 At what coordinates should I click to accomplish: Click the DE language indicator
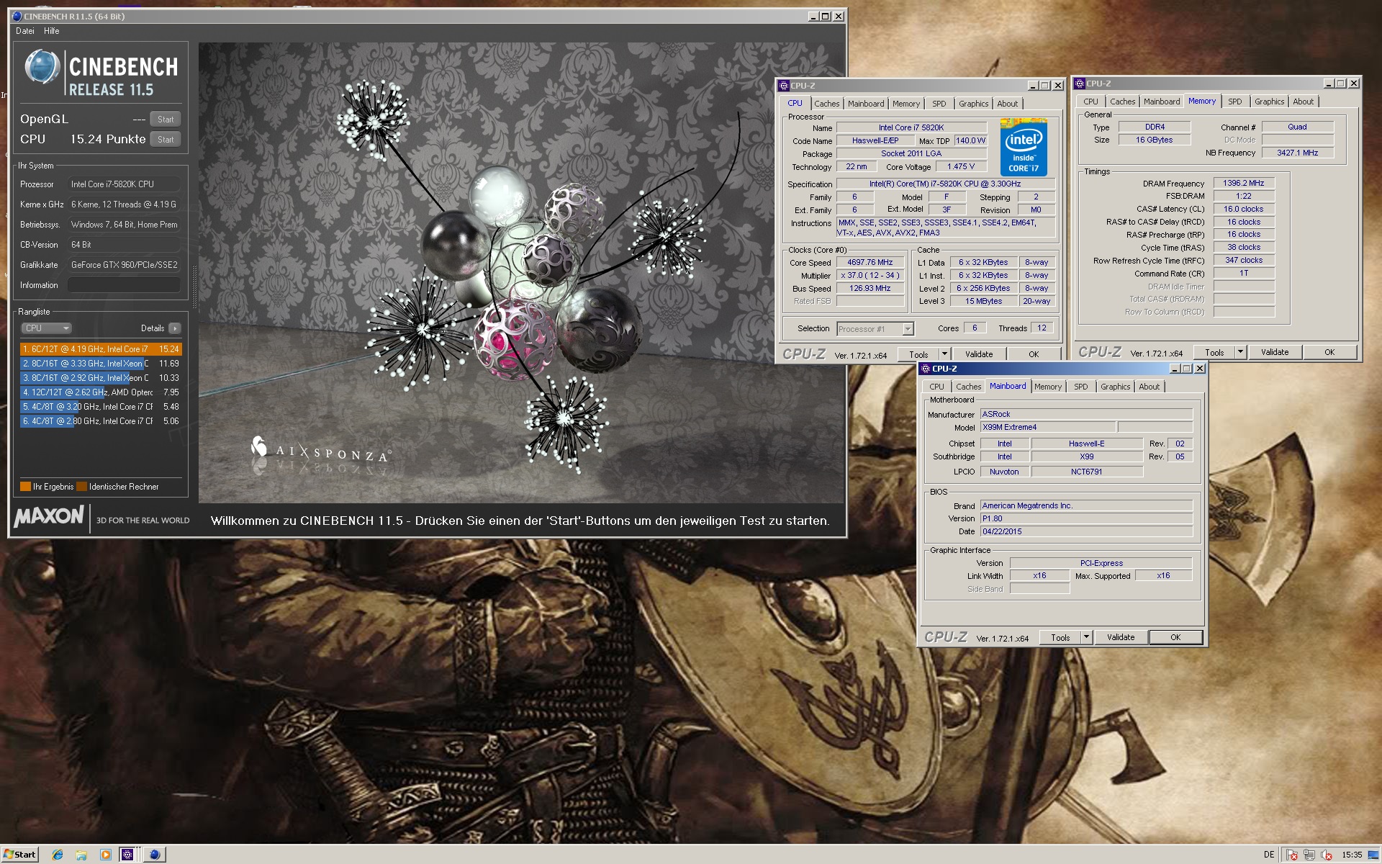pyautogui.click(x=1269, y=855)
